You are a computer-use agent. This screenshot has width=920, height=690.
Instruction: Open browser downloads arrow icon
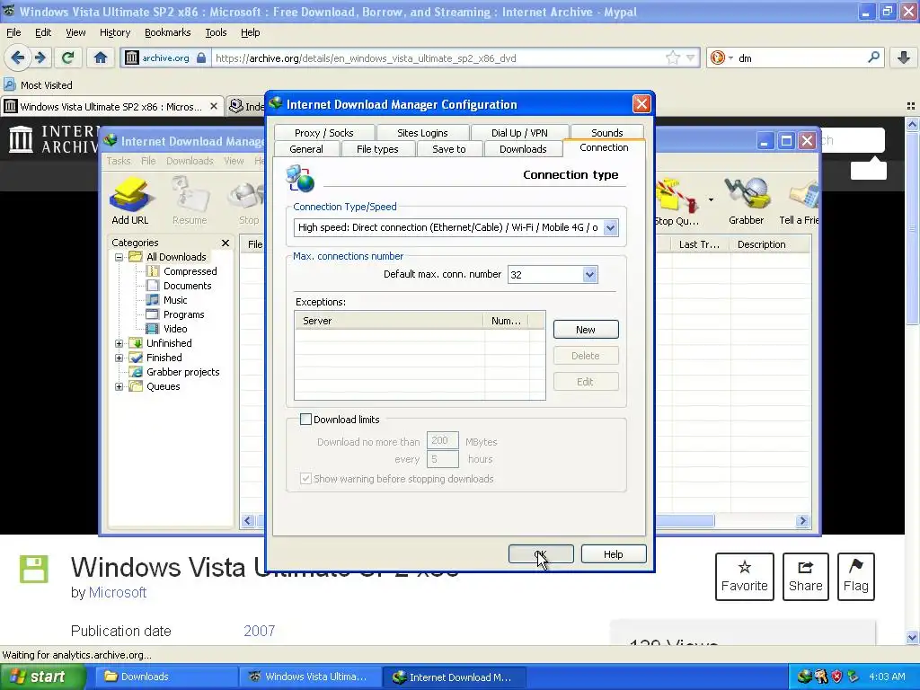tap(904, 57)
